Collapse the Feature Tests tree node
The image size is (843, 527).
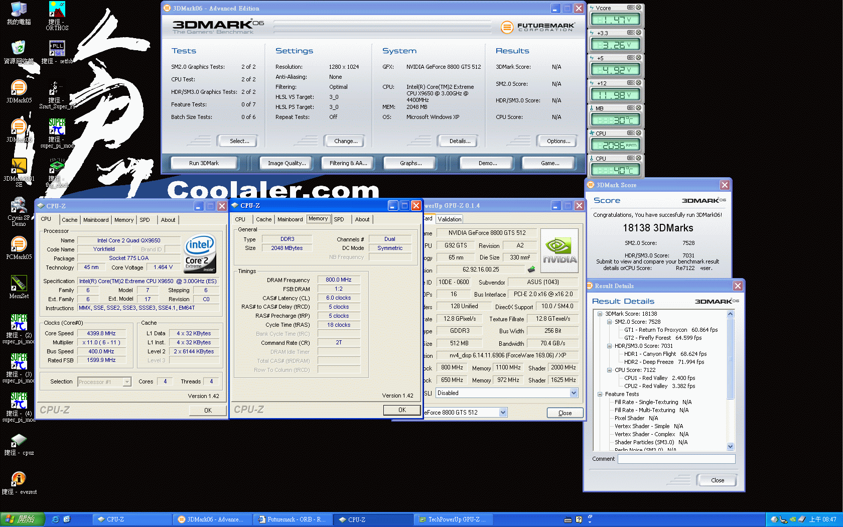pyautogui.click(x=600, y=394)
